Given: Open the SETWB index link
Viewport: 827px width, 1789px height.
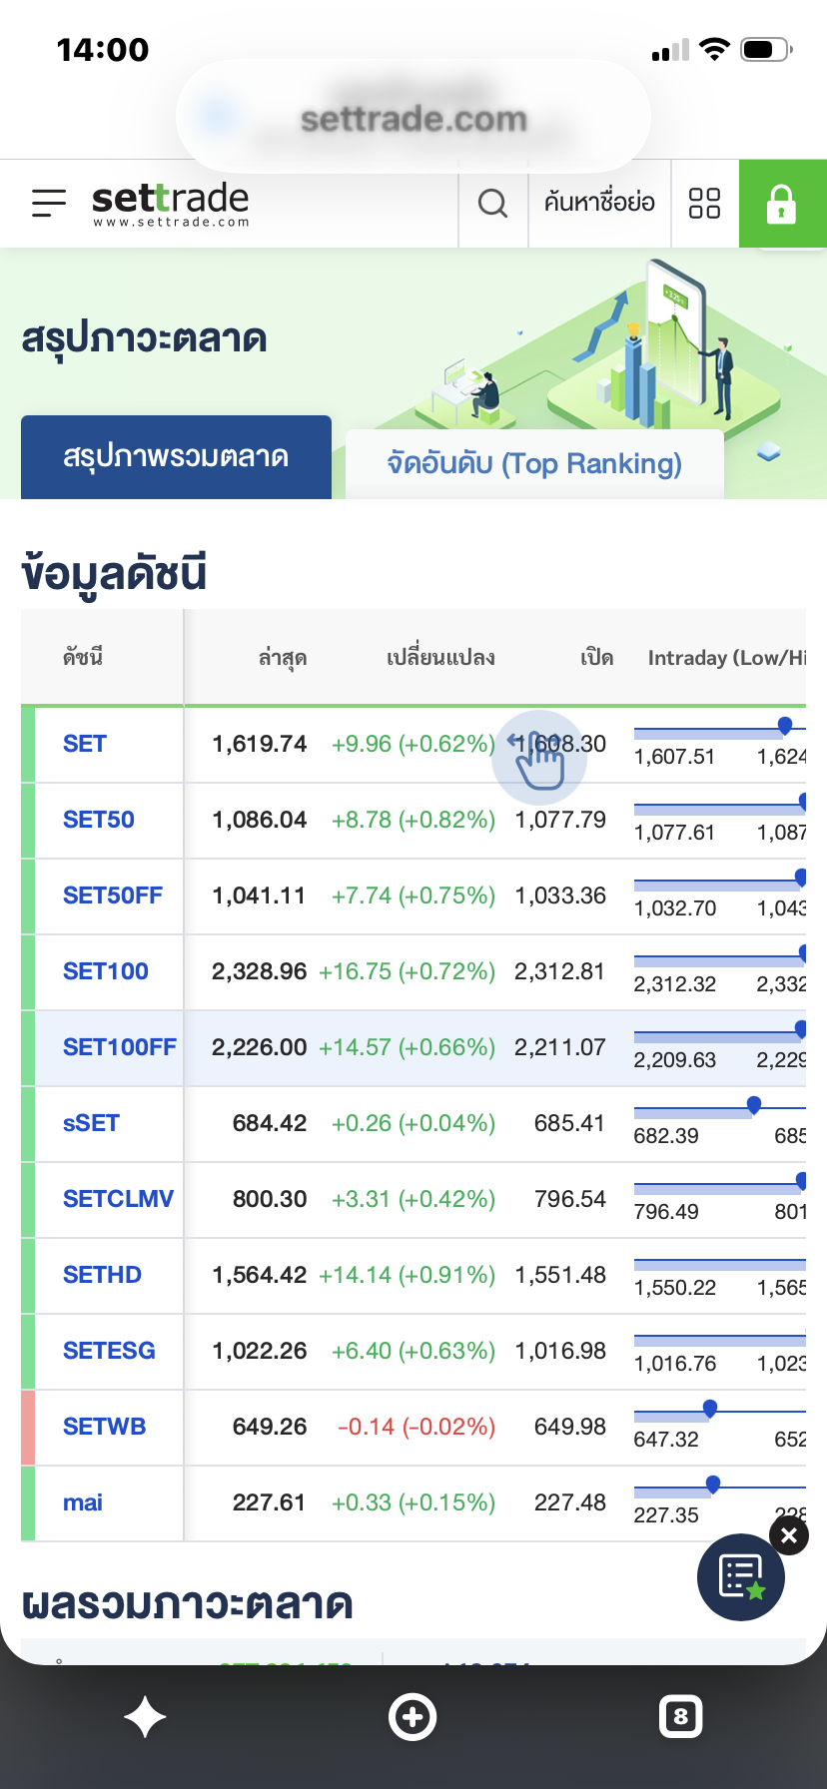Looking at the screenshot, I should 105,1427.
